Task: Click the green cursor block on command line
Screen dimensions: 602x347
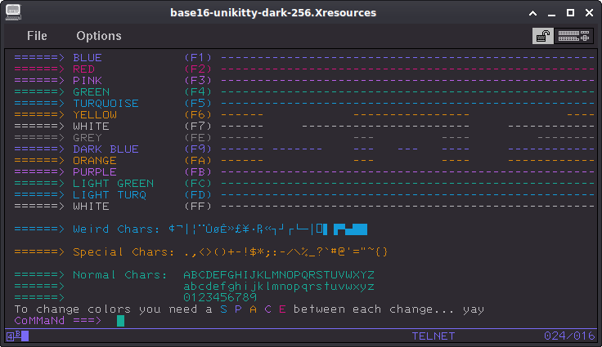Action: point(120,321)
